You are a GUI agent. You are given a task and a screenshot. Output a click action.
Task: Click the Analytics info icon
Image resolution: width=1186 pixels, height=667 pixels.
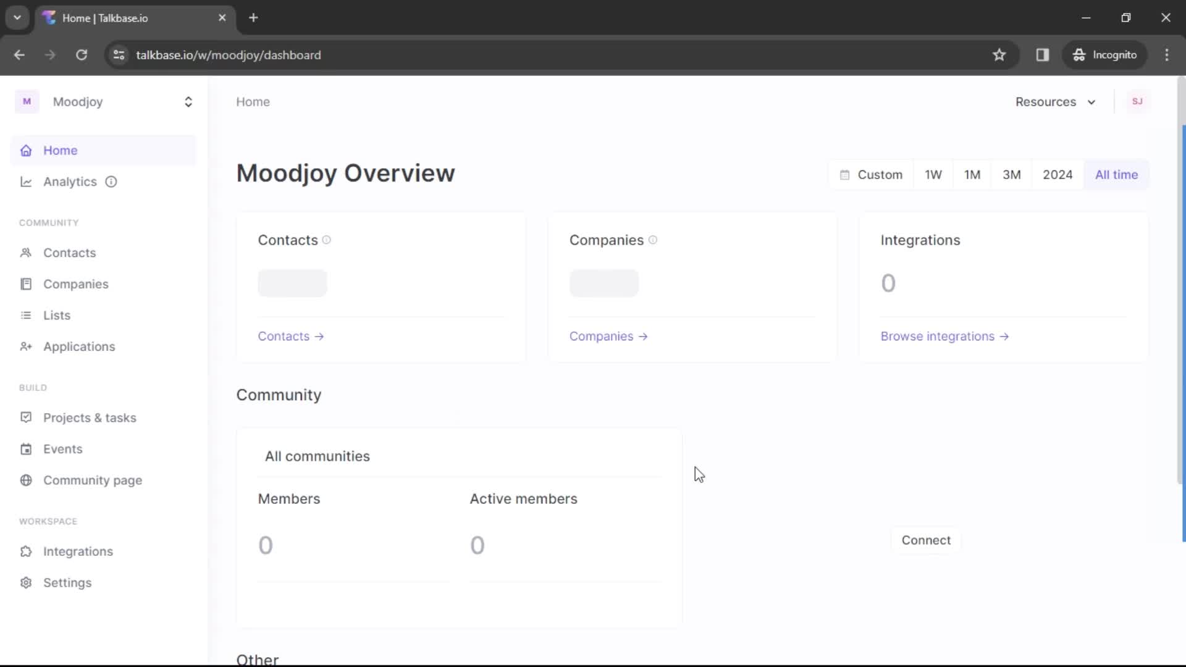[x=111, y=182]
